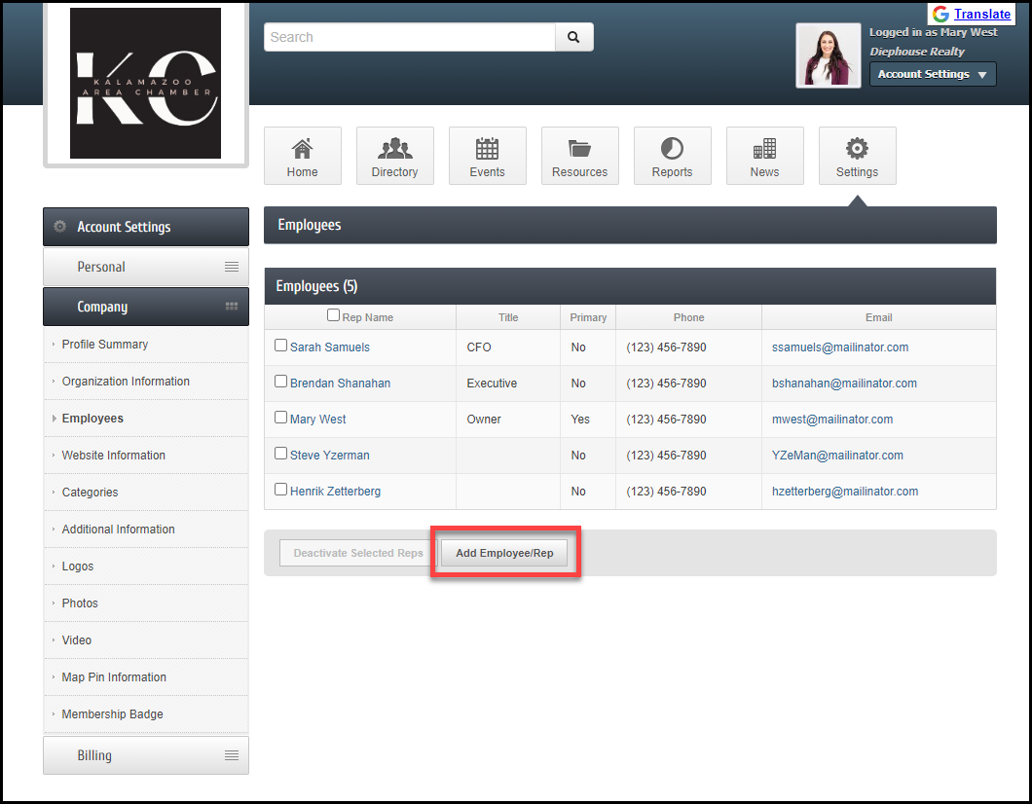Toggle the Rep Name select-all checkbox
The image size is (1032, 804).
pos(334,315)
